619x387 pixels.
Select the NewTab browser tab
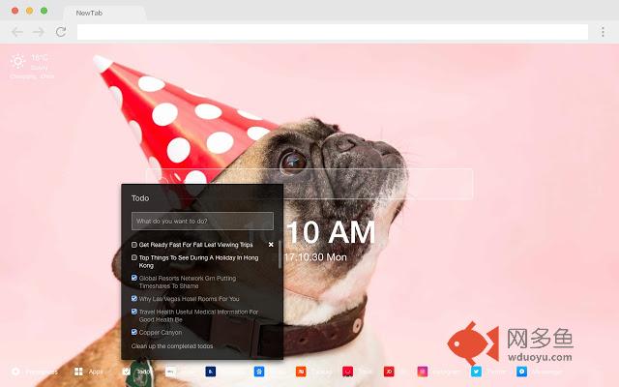point(104,13)
